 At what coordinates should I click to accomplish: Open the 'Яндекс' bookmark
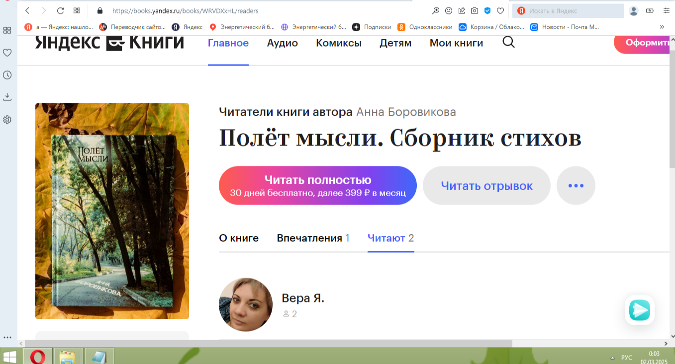click(x=187, y=27)
